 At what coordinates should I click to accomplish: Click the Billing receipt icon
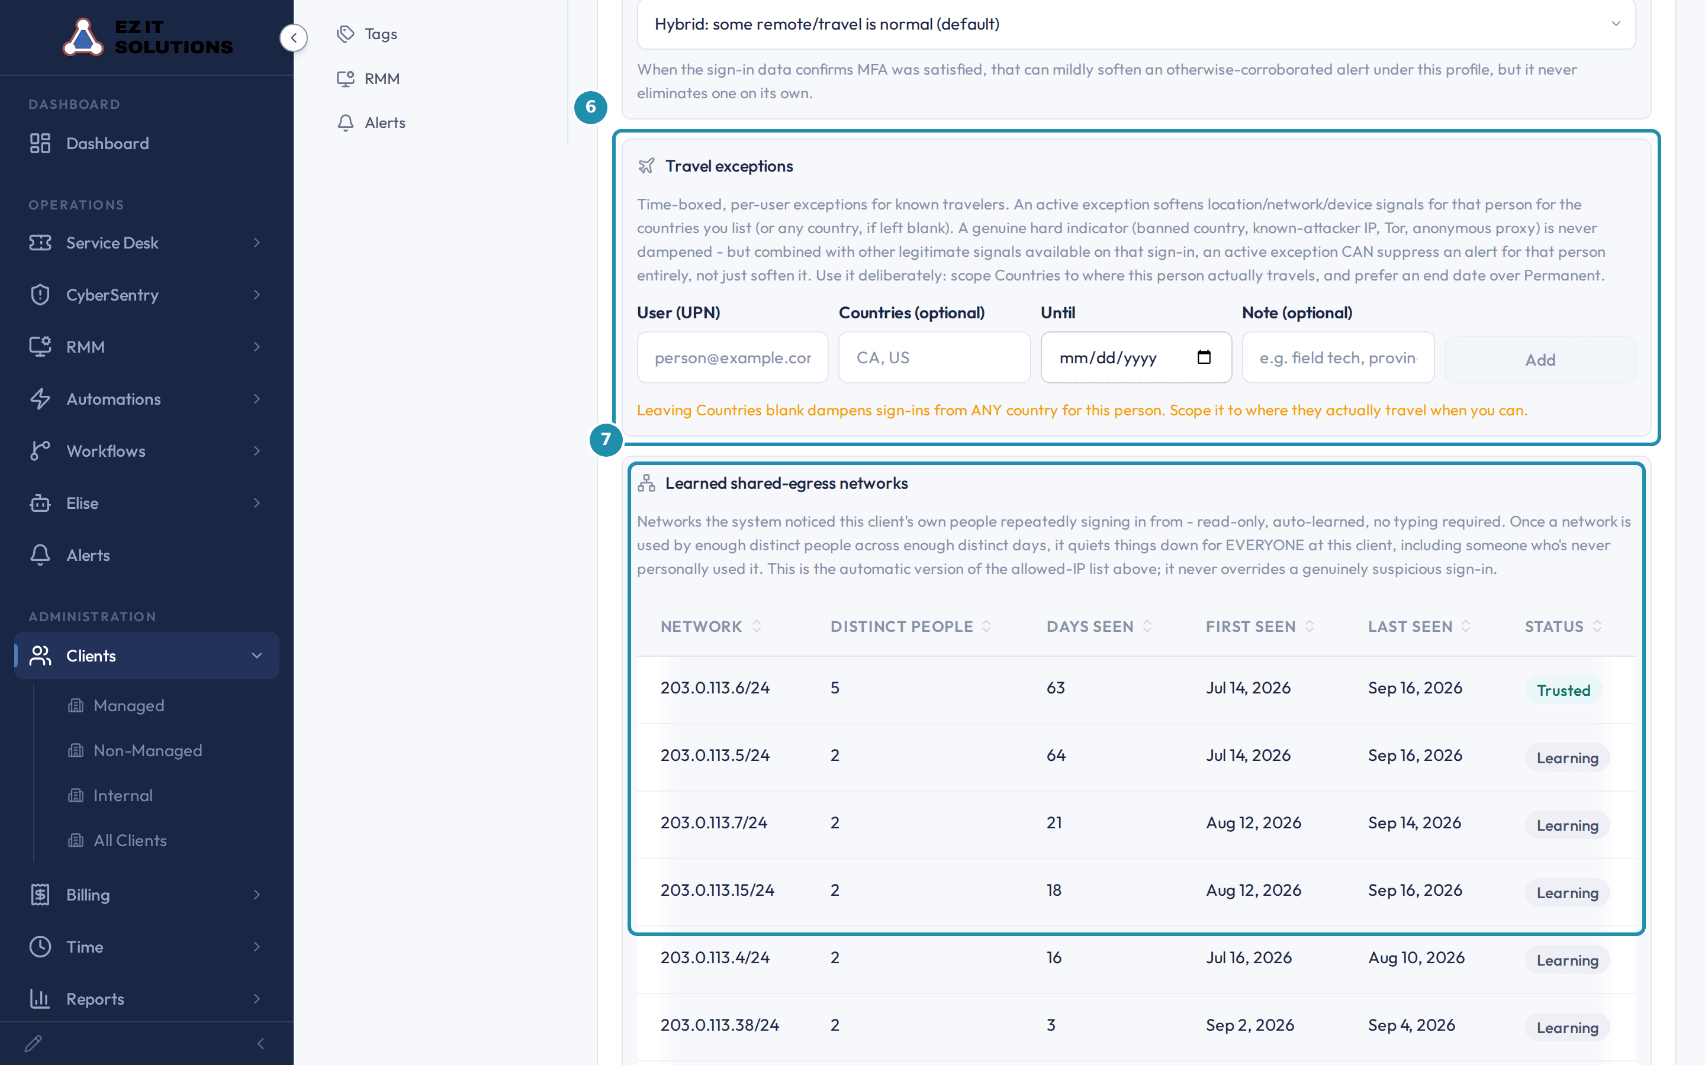(x=40, y=895)
